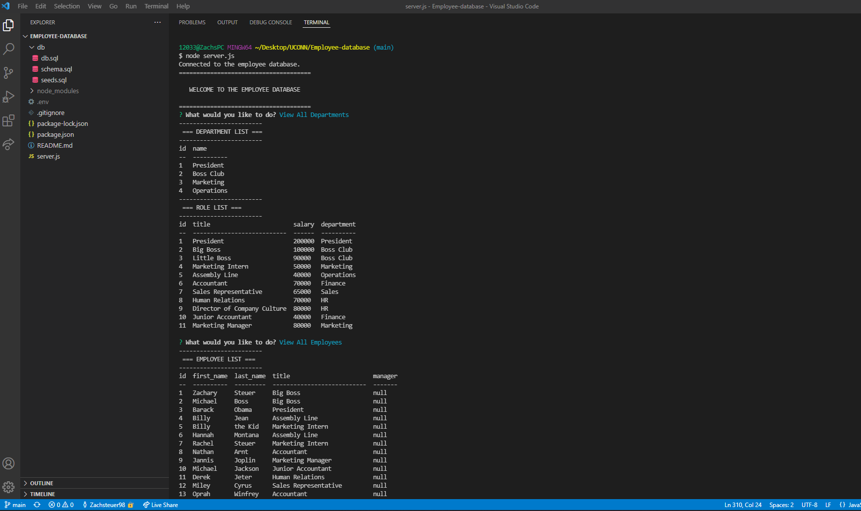The width and height of the screenshot is (861, 511).
Task: Open package-lock.json file
Action: click(62, 123)
